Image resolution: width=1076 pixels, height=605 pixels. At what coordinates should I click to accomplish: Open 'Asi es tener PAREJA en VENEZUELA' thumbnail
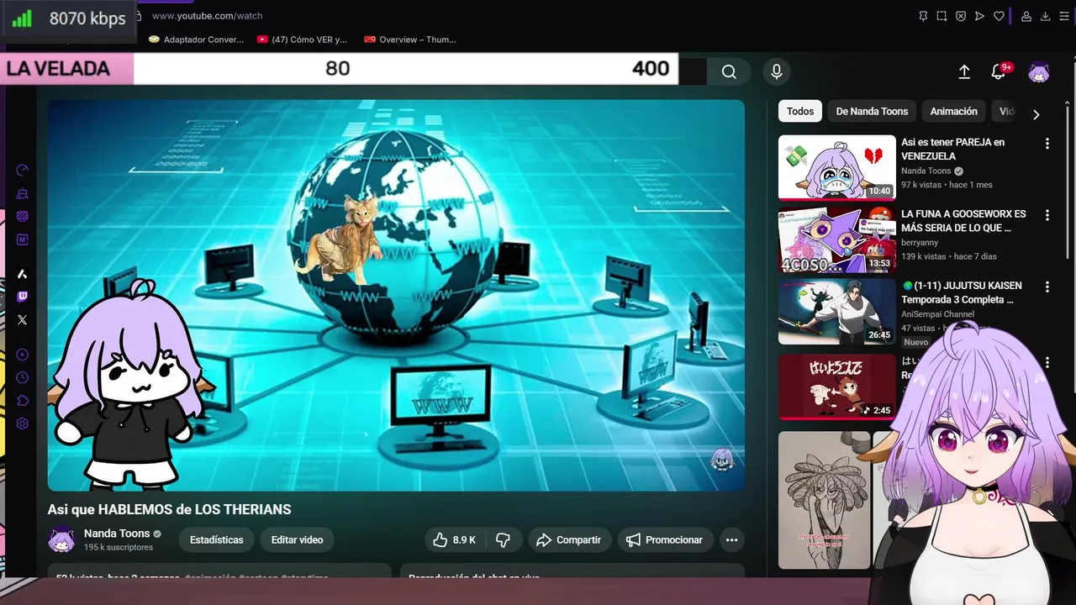coord(837,167)
